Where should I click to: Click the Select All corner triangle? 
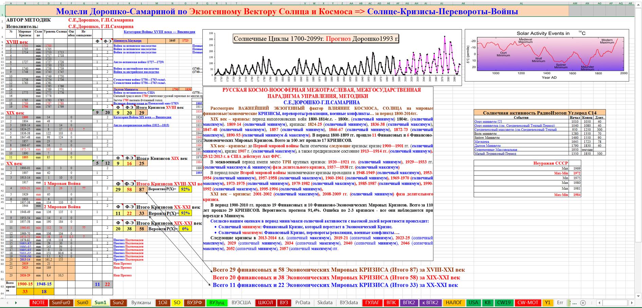[x=2, y=3]
